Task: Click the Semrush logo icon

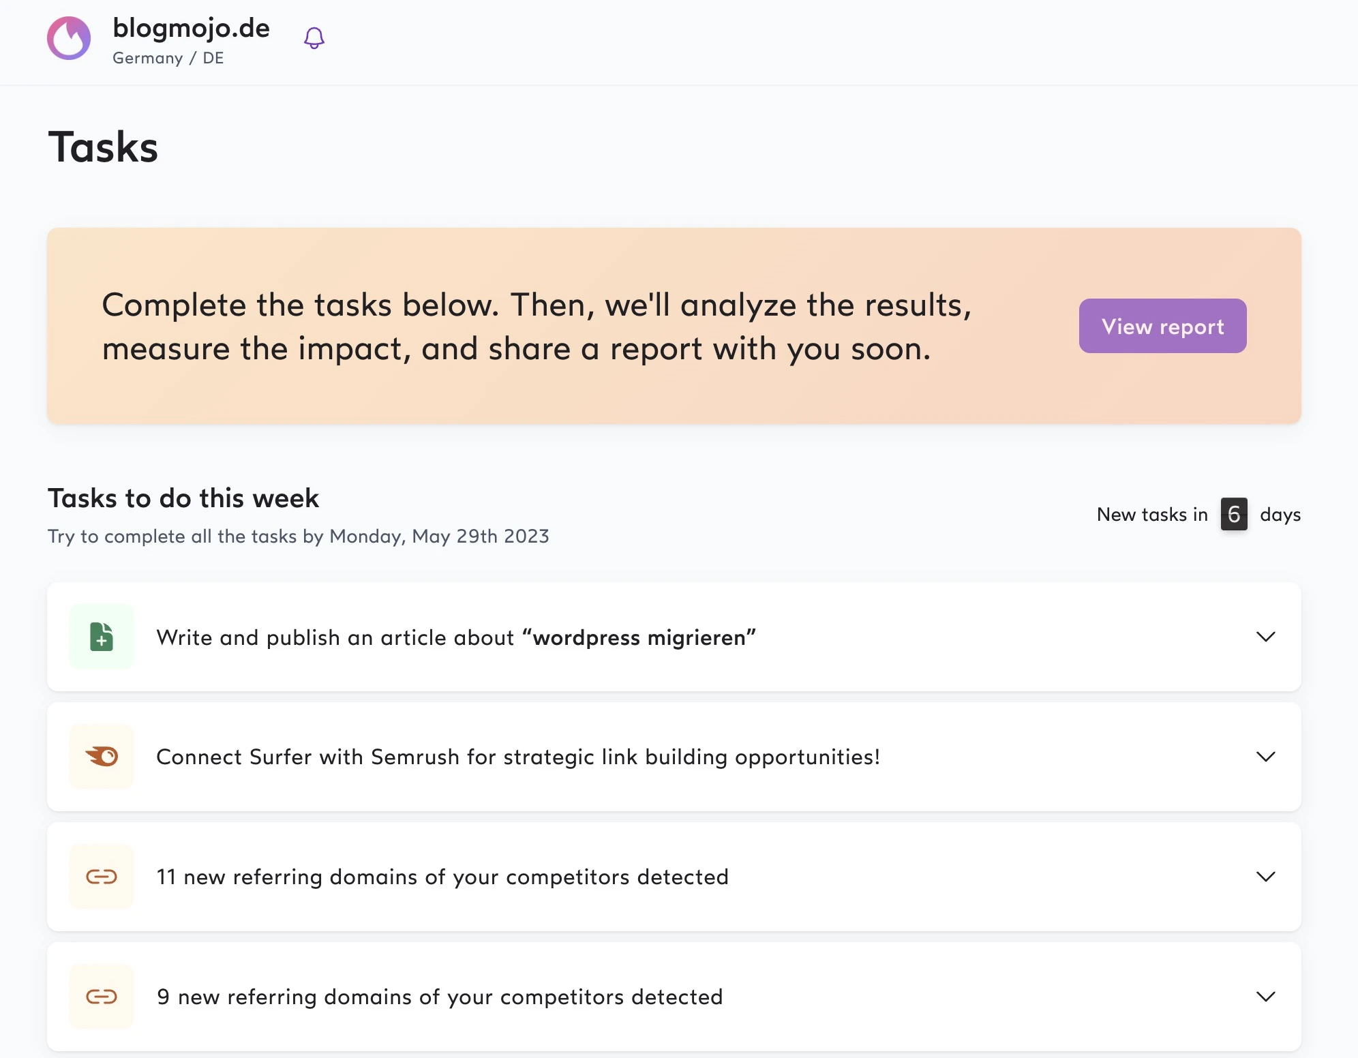Action: (102, 757)
